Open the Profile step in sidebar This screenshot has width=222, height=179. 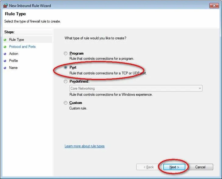[x=13, y=61]
